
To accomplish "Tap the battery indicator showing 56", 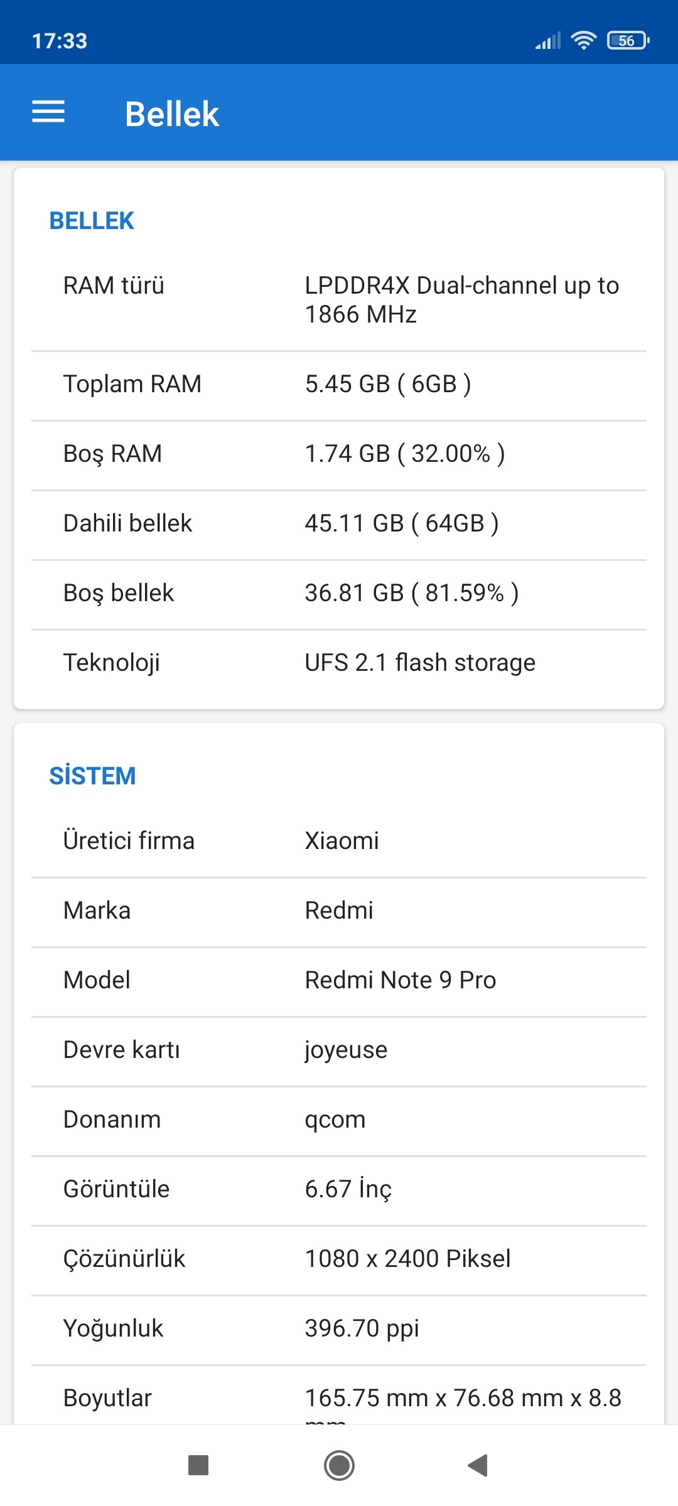I will [x=627, y=40].
